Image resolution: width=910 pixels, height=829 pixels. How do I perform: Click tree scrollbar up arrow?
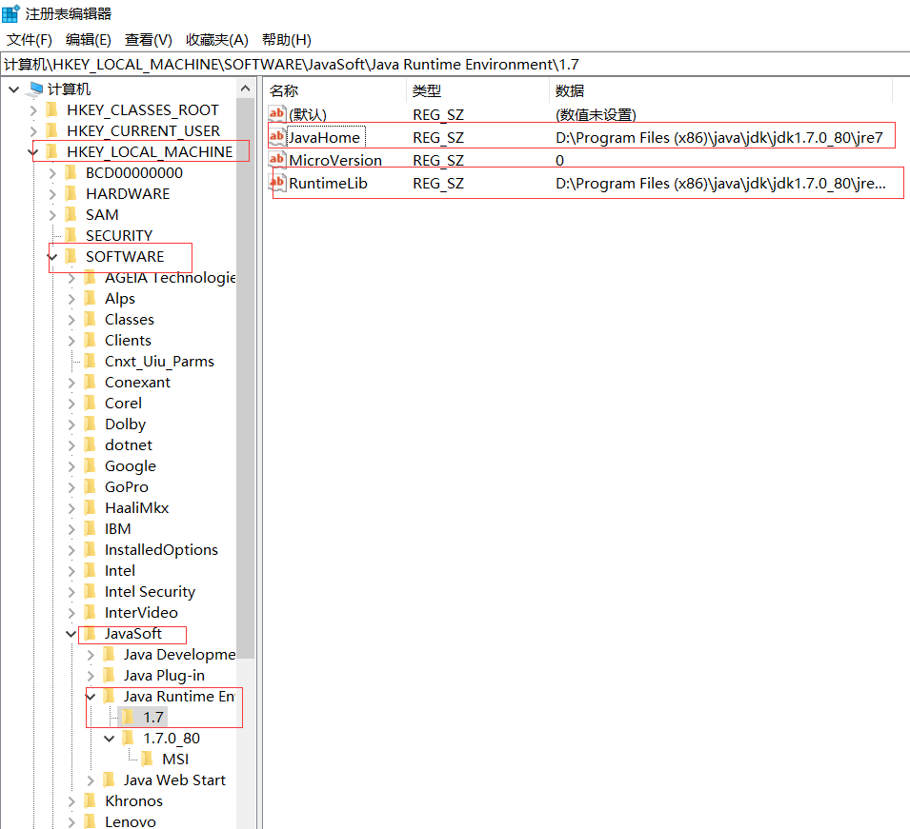246,89
